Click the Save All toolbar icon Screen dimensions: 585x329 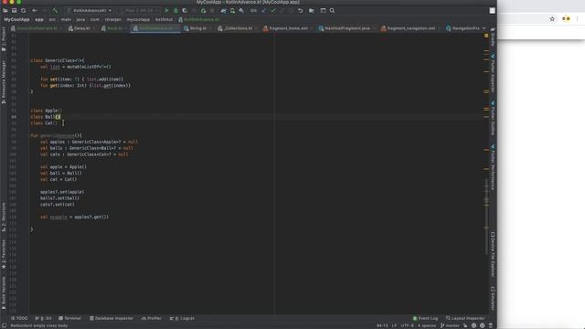pos(15,11)
